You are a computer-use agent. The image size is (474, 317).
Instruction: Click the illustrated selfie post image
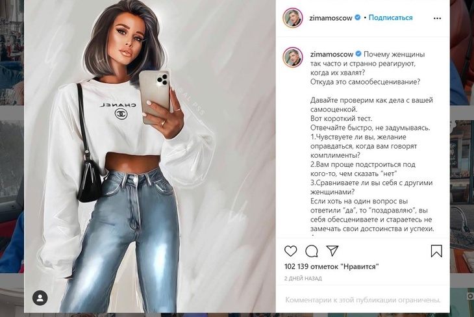150,157
